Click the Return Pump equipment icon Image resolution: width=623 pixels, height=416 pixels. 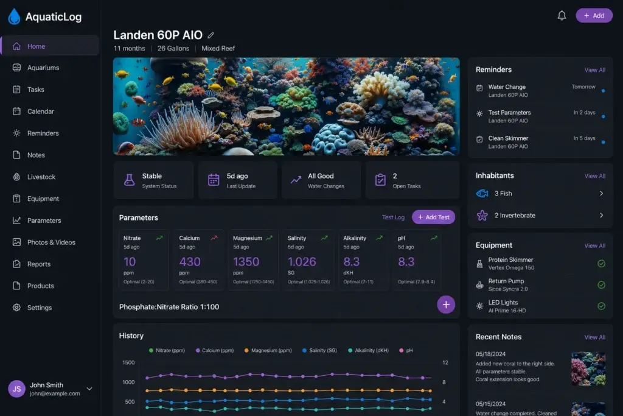479,285
